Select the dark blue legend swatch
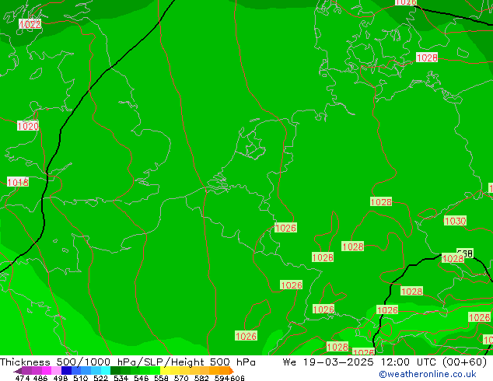The image size is (493, 381). 66,371
